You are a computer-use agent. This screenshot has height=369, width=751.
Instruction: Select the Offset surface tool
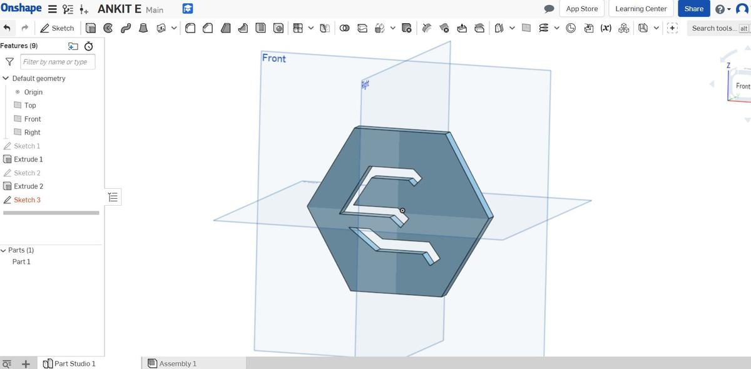[499, 28]
